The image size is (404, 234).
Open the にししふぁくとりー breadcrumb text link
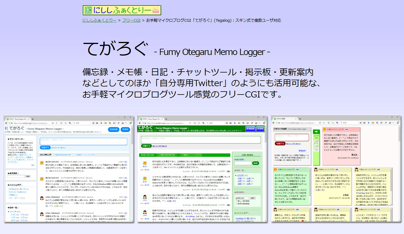click(x=99, y=21)
